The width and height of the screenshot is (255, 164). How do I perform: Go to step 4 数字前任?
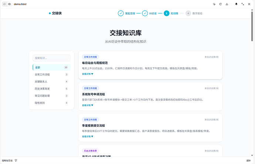coord(194,14)
